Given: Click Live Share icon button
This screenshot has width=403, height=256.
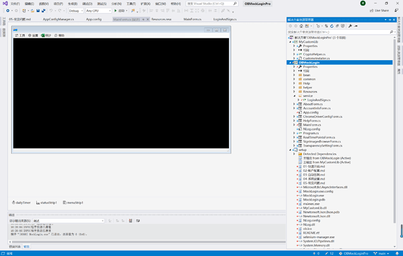Looking at the screenshot, I should click(x=379, y=10).
